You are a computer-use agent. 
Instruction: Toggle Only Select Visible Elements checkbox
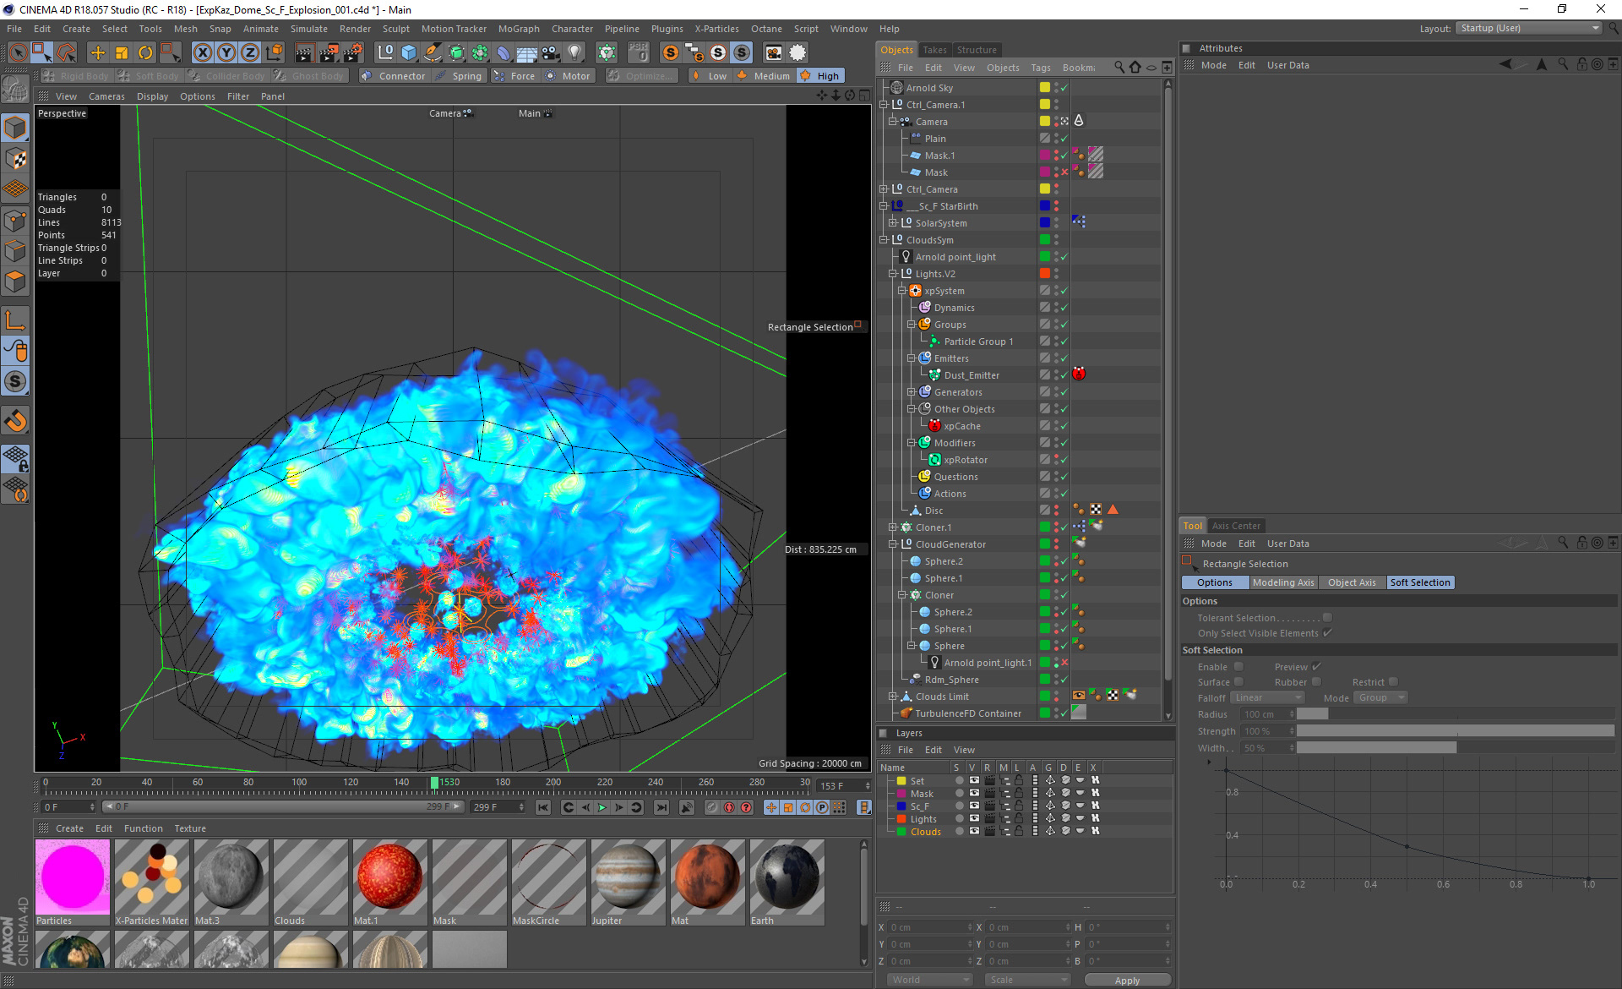click(x=1327, y=633)
